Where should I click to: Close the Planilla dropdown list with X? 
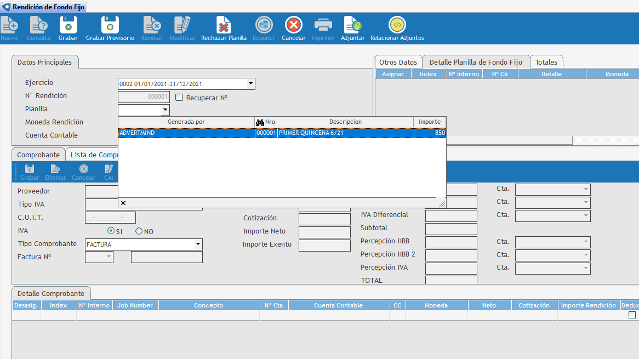[x=123, y=203]
